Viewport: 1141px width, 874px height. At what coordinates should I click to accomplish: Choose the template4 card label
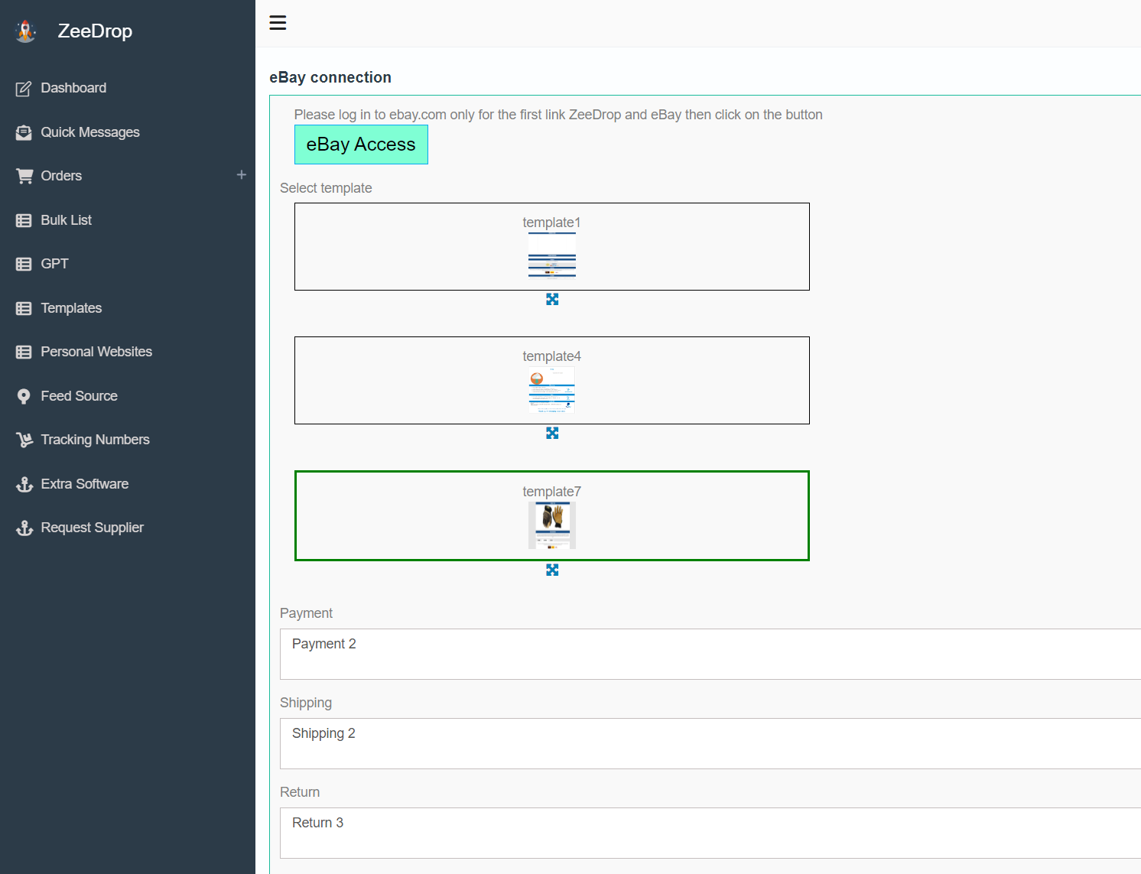(552, 356)
